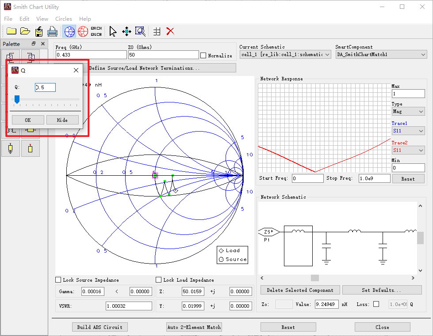Activate the four-arrow pan tool
433x336 pixels.
coord(126,31)
